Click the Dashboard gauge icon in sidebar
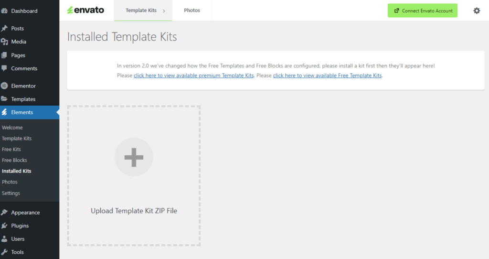The image size is (489, 259). [4, 11]
